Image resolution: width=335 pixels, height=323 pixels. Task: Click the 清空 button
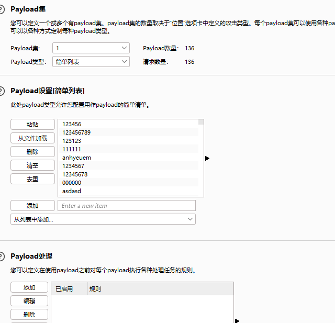(x=32, y=165)
